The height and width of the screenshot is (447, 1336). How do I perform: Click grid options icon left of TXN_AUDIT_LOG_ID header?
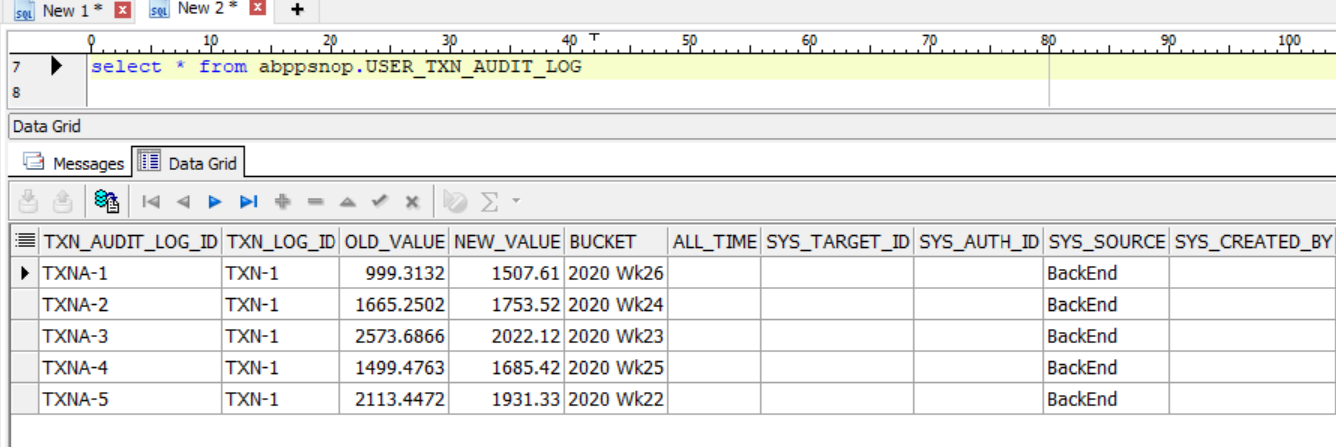point(25,241)
